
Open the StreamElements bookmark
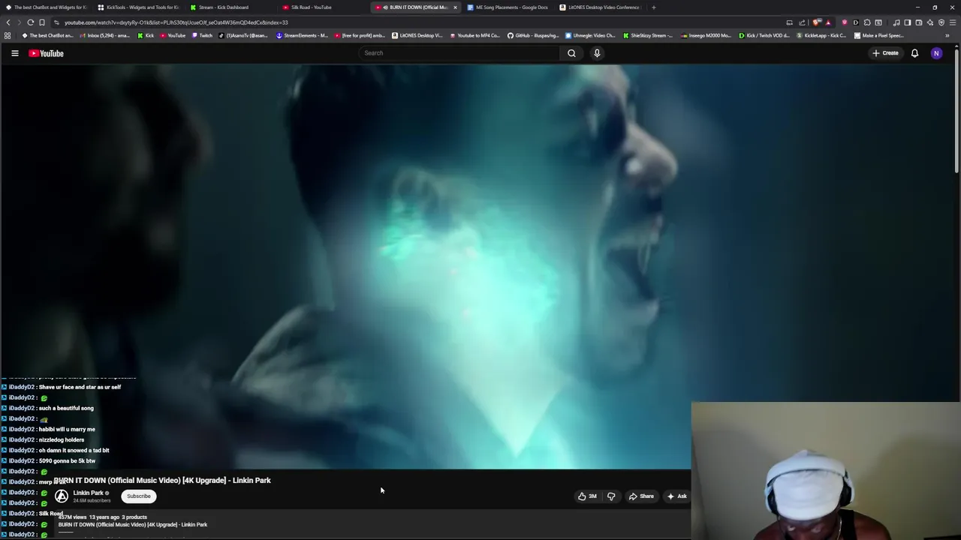click(x=302, y=35)
